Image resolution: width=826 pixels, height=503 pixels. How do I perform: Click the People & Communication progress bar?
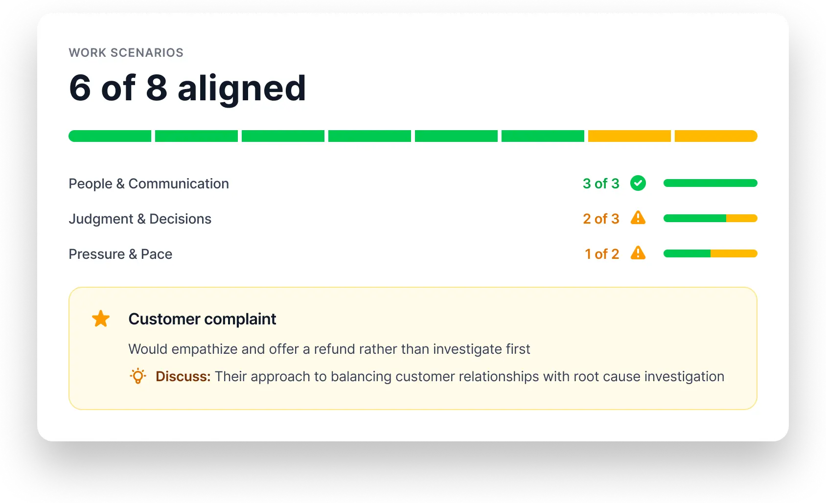(710, 183)
